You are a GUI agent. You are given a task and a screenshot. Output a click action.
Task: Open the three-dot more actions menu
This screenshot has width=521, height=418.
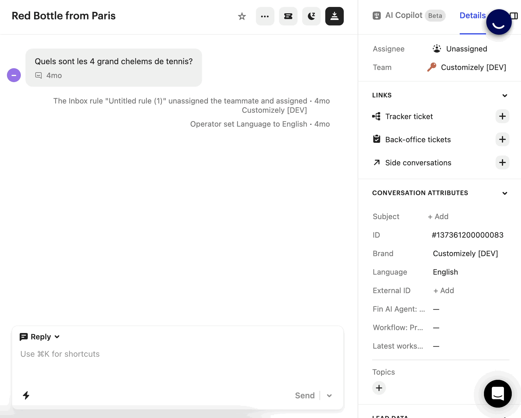(265, 16)
